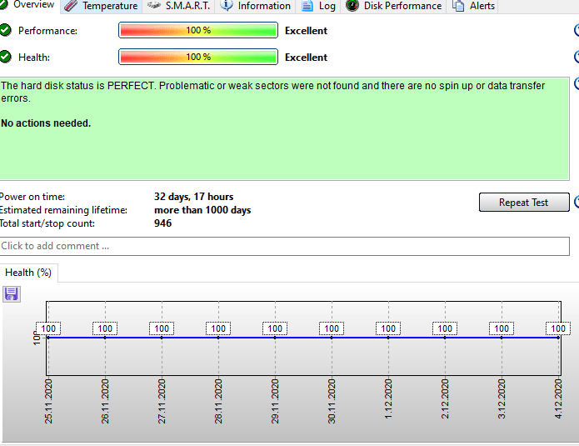579x446 pixels.
Task: Open the Log tab
Action: coord(318,7)
